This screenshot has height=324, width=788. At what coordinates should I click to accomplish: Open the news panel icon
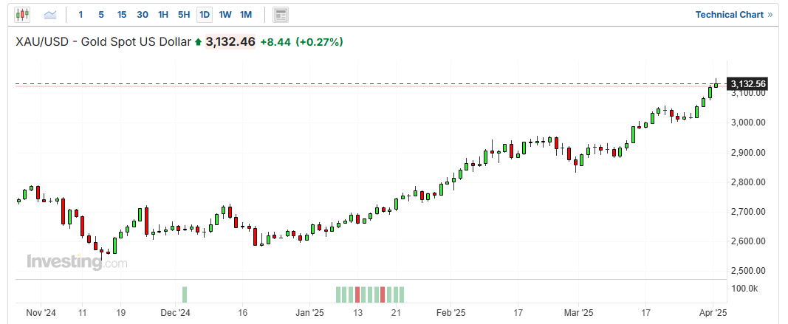tap(281, 14)
